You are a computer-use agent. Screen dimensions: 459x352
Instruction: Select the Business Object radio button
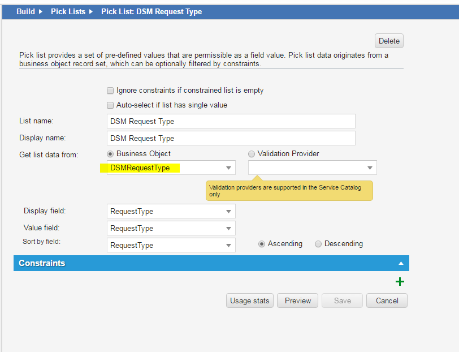click(x=110, y=154)
